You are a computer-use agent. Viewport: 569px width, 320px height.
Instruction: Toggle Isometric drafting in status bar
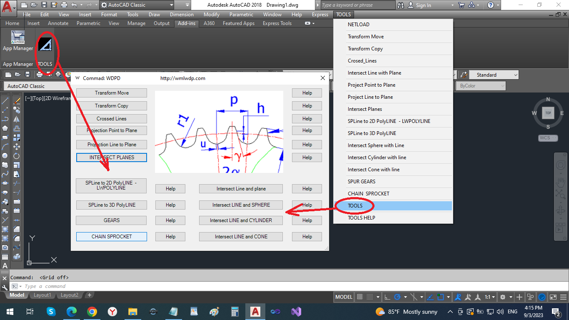click(x=414, y=297)
